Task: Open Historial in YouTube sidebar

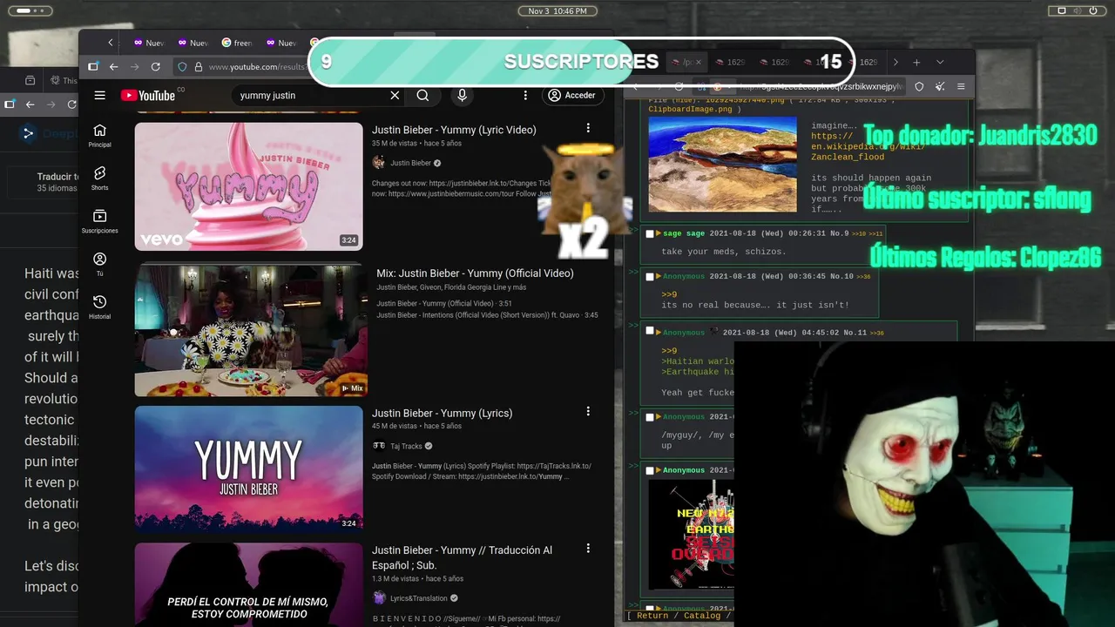Action: (99, 307)
